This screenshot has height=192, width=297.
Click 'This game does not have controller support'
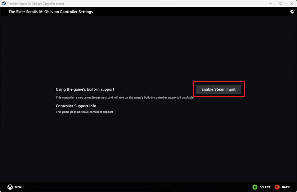click(84, 112)
